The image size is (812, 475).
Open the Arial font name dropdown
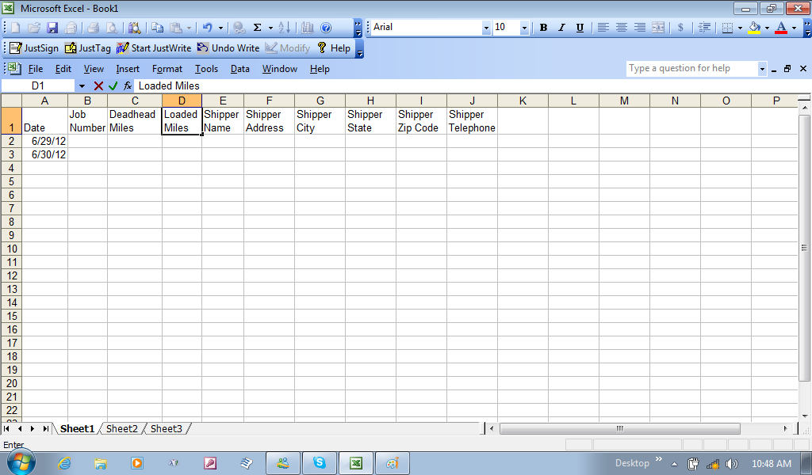[x=486, y=28]
